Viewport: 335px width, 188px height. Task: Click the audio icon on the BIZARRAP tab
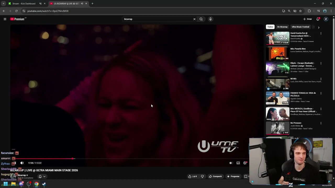[82, 4]
